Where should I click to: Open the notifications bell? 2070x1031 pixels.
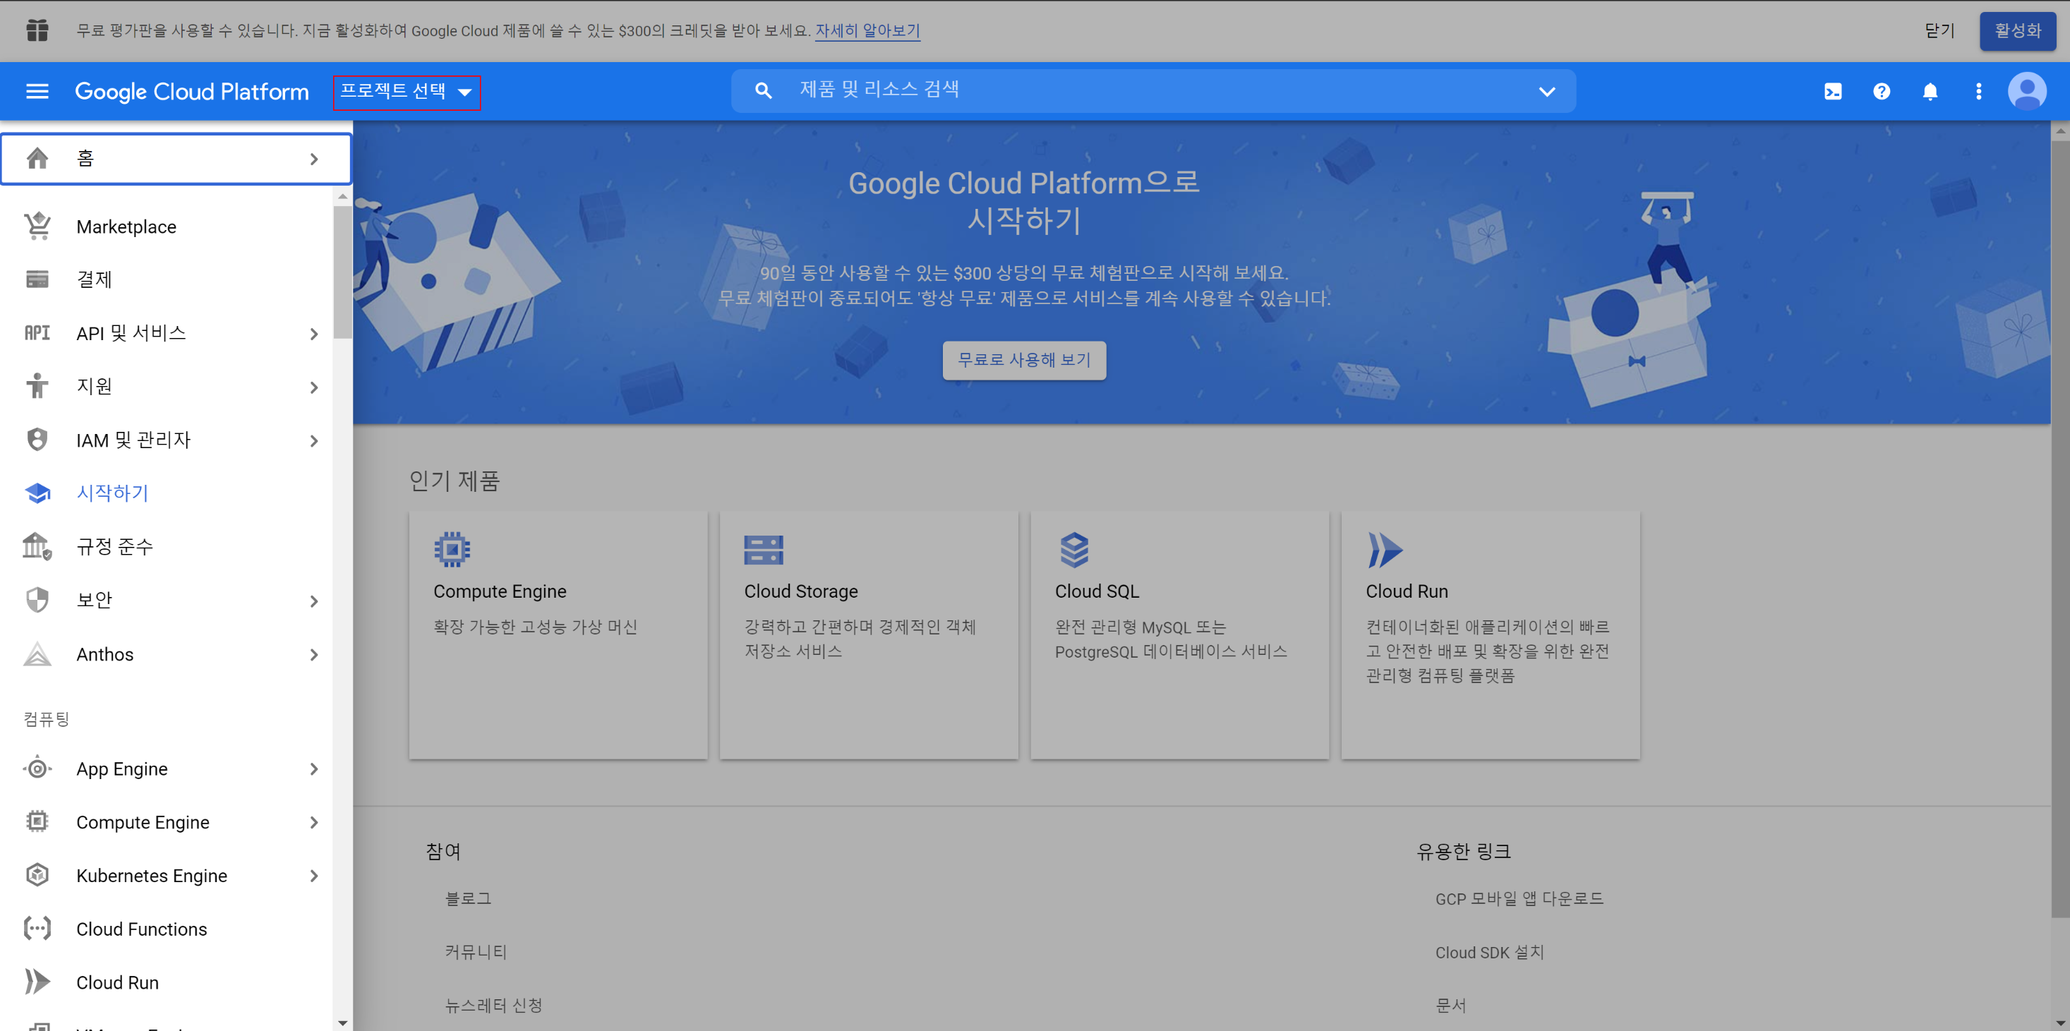tap(1930, 92)
